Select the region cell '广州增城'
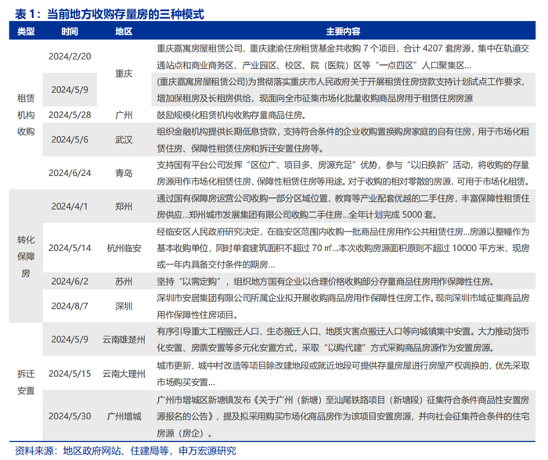This screenshot has width=548, height=460. 124,416
